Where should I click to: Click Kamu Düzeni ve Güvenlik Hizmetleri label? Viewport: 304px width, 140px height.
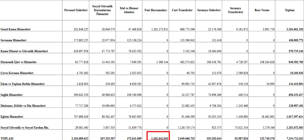[24, 51]
